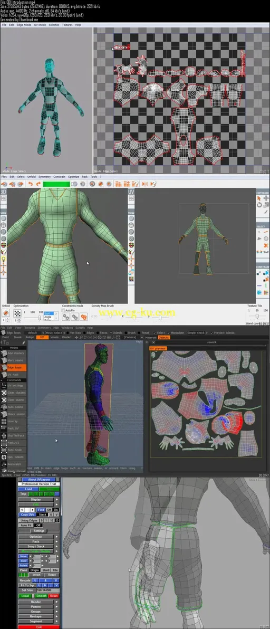
Task: Open UV settings in 3D-Coat sidebar
Action: coord(14,386)
